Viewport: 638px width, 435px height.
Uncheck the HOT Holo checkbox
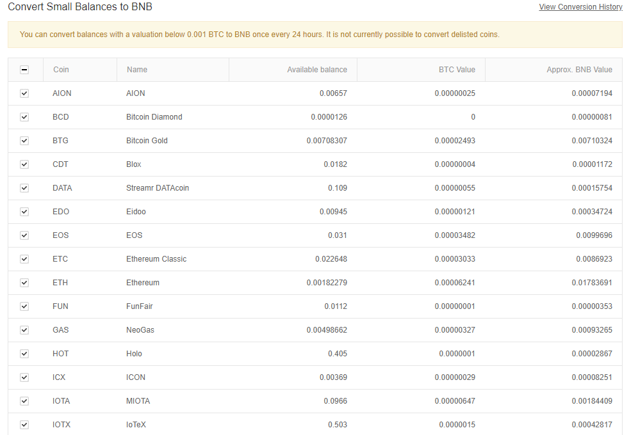coord(24,354)
